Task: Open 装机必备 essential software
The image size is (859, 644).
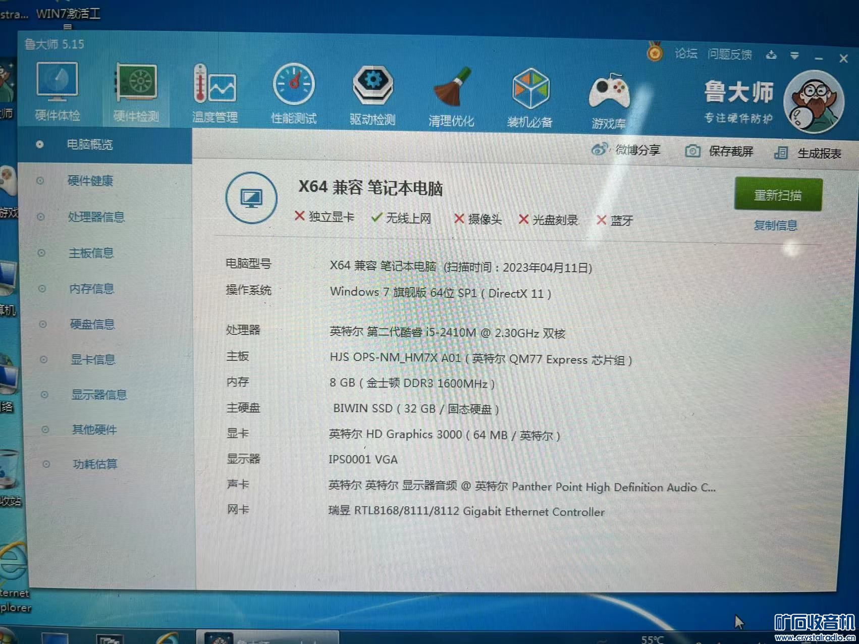Action: 530,98
